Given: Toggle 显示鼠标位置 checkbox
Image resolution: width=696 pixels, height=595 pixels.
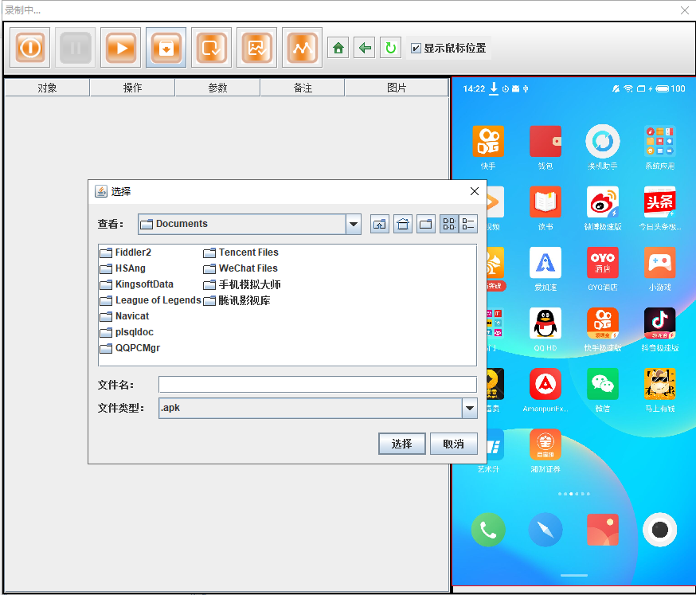Looking at the screenshot, I should [416, 49].
